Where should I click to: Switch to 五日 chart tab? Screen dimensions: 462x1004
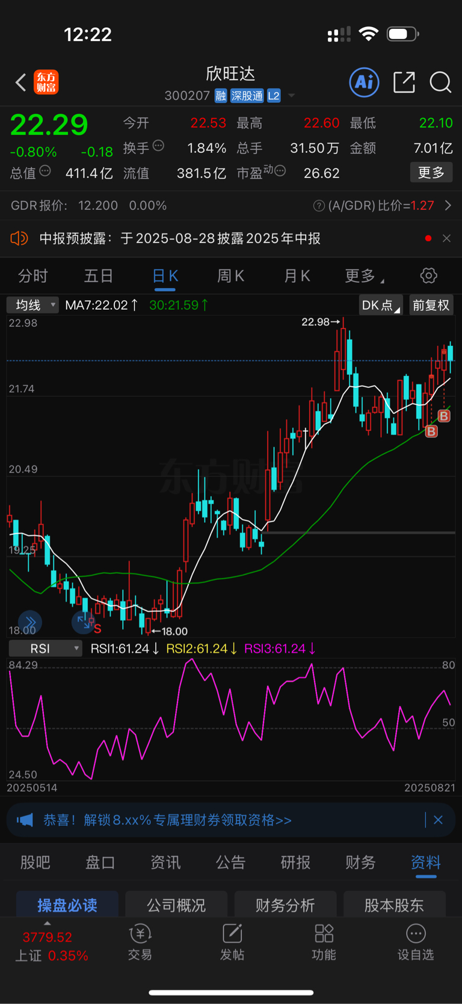(x=99, y=276)
